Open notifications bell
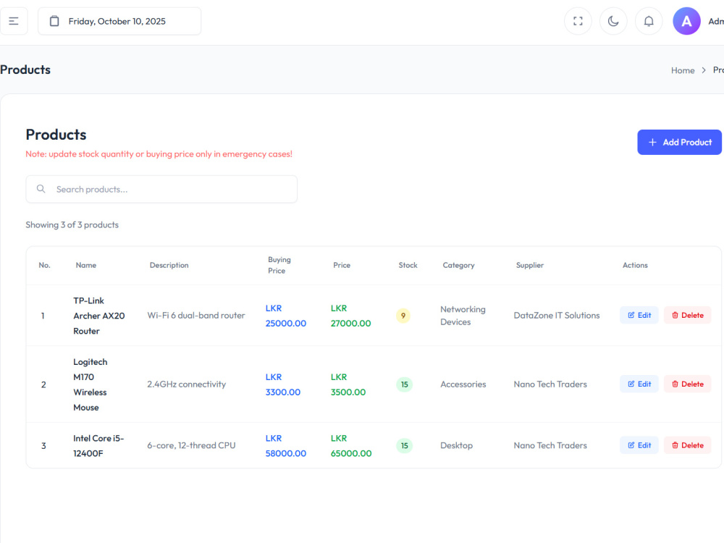The image size is (724, 543). tap(649, 21)
